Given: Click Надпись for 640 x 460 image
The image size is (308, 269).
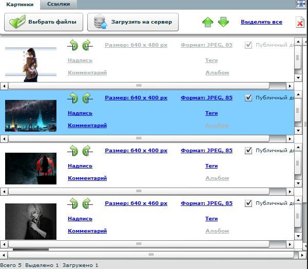Looking at the screenshot, I should pos(80,219).
